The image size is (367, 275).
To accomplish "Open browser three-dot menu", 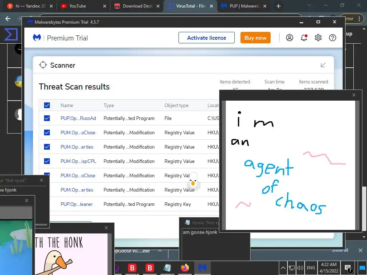I will (x=359, y=19).
